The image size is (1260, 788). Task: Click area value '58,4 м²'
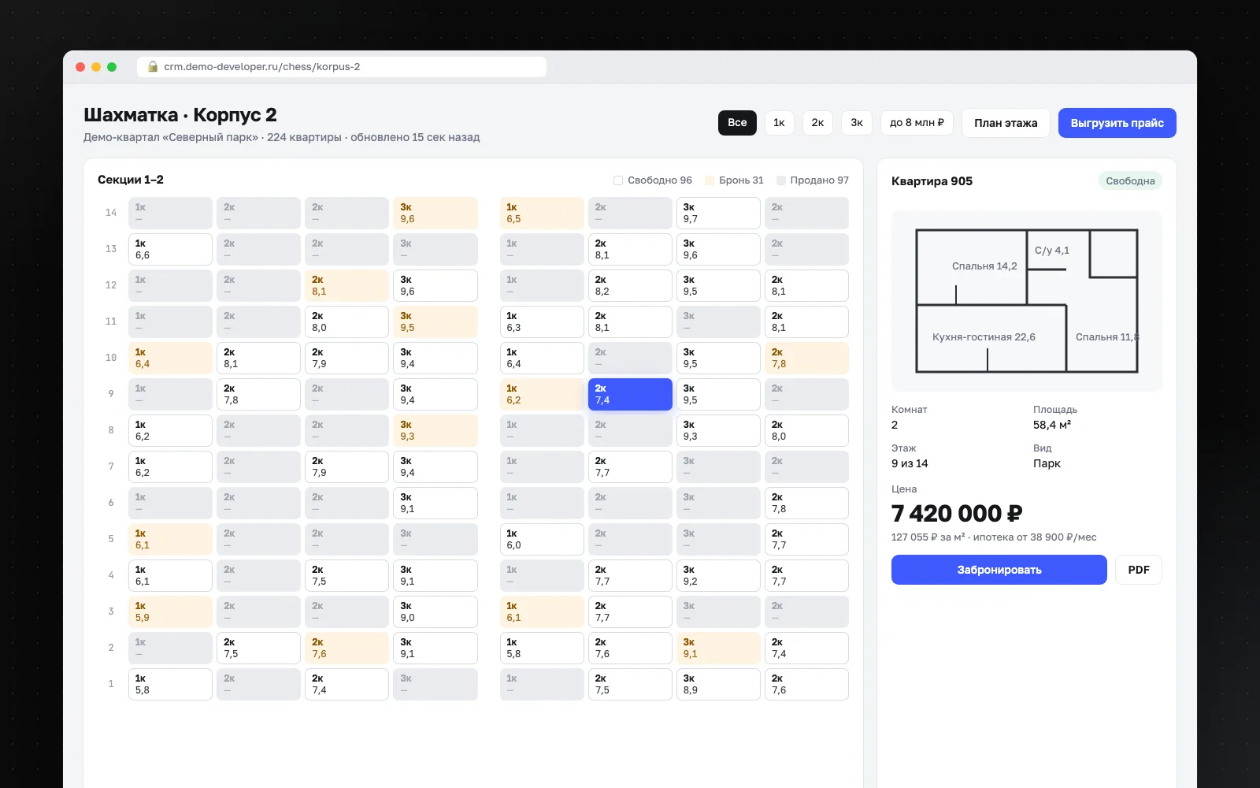[x=1052, y=425]
